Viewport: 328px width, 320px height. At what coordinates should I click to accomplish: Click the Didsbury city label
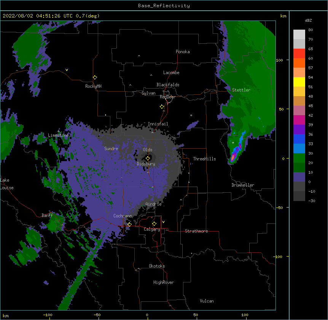[x=146, y=164]
